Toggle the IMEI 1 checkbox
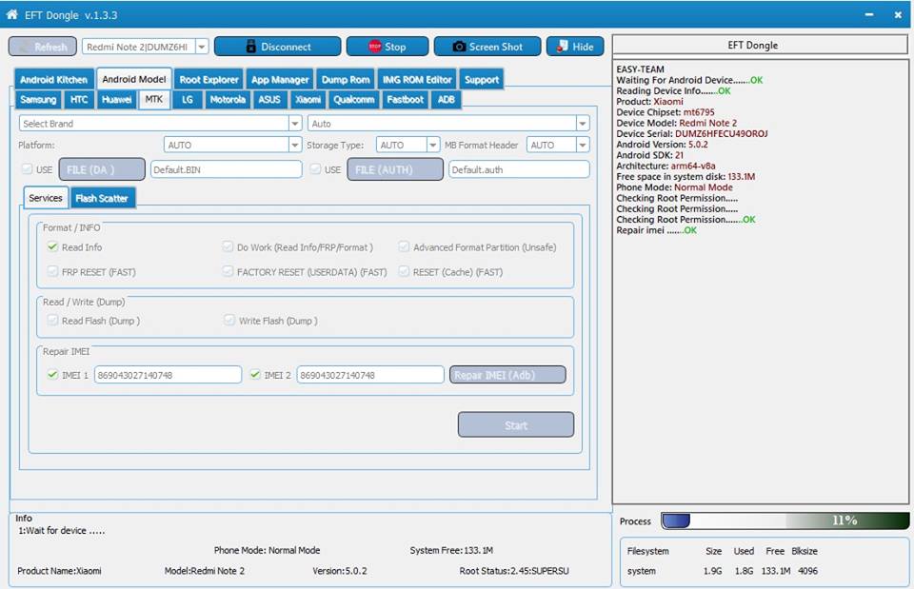This screenshot has height=589, width=914. [x=52, y=375]
